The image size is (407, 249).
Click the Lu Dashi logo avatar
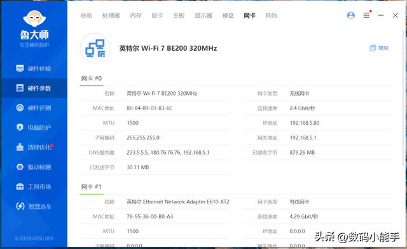coord(34,18)
